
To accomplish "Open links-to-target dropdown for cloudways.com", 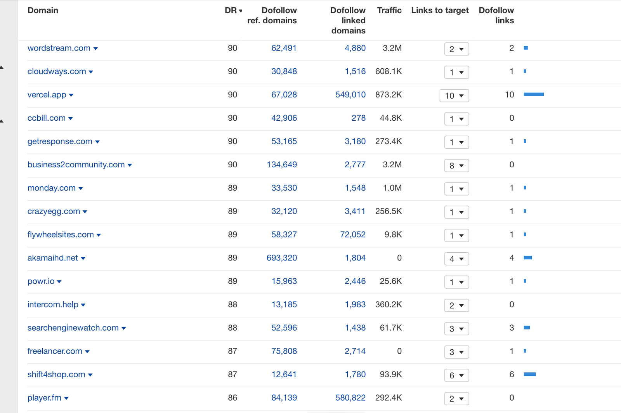I will tap(456, 72).
